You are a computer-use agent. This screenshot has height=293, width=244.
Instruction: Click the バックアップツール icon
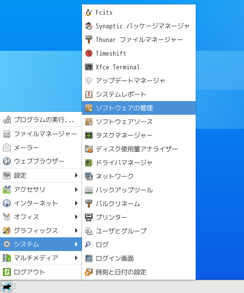[x=89, y=190]
